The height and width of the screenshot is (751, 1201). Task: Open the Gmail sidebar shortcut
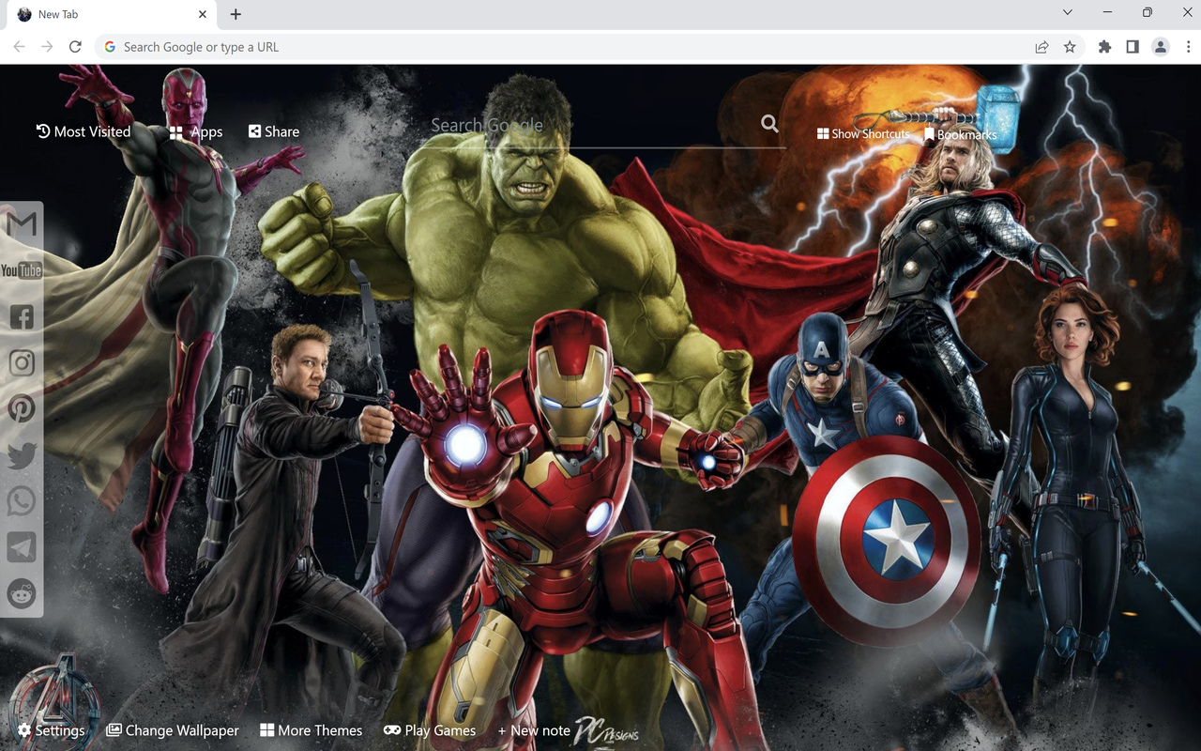pyautogui.click(x=22, y=223)
